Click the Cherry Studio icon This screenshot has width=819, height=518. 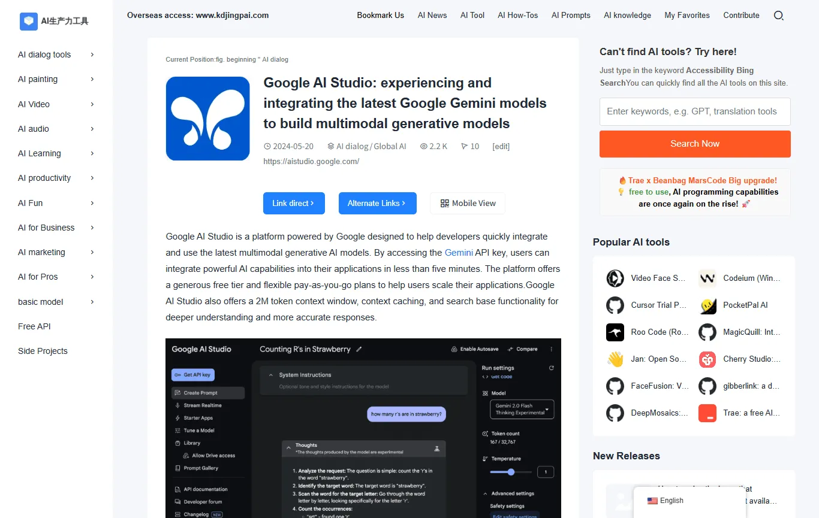707,359
